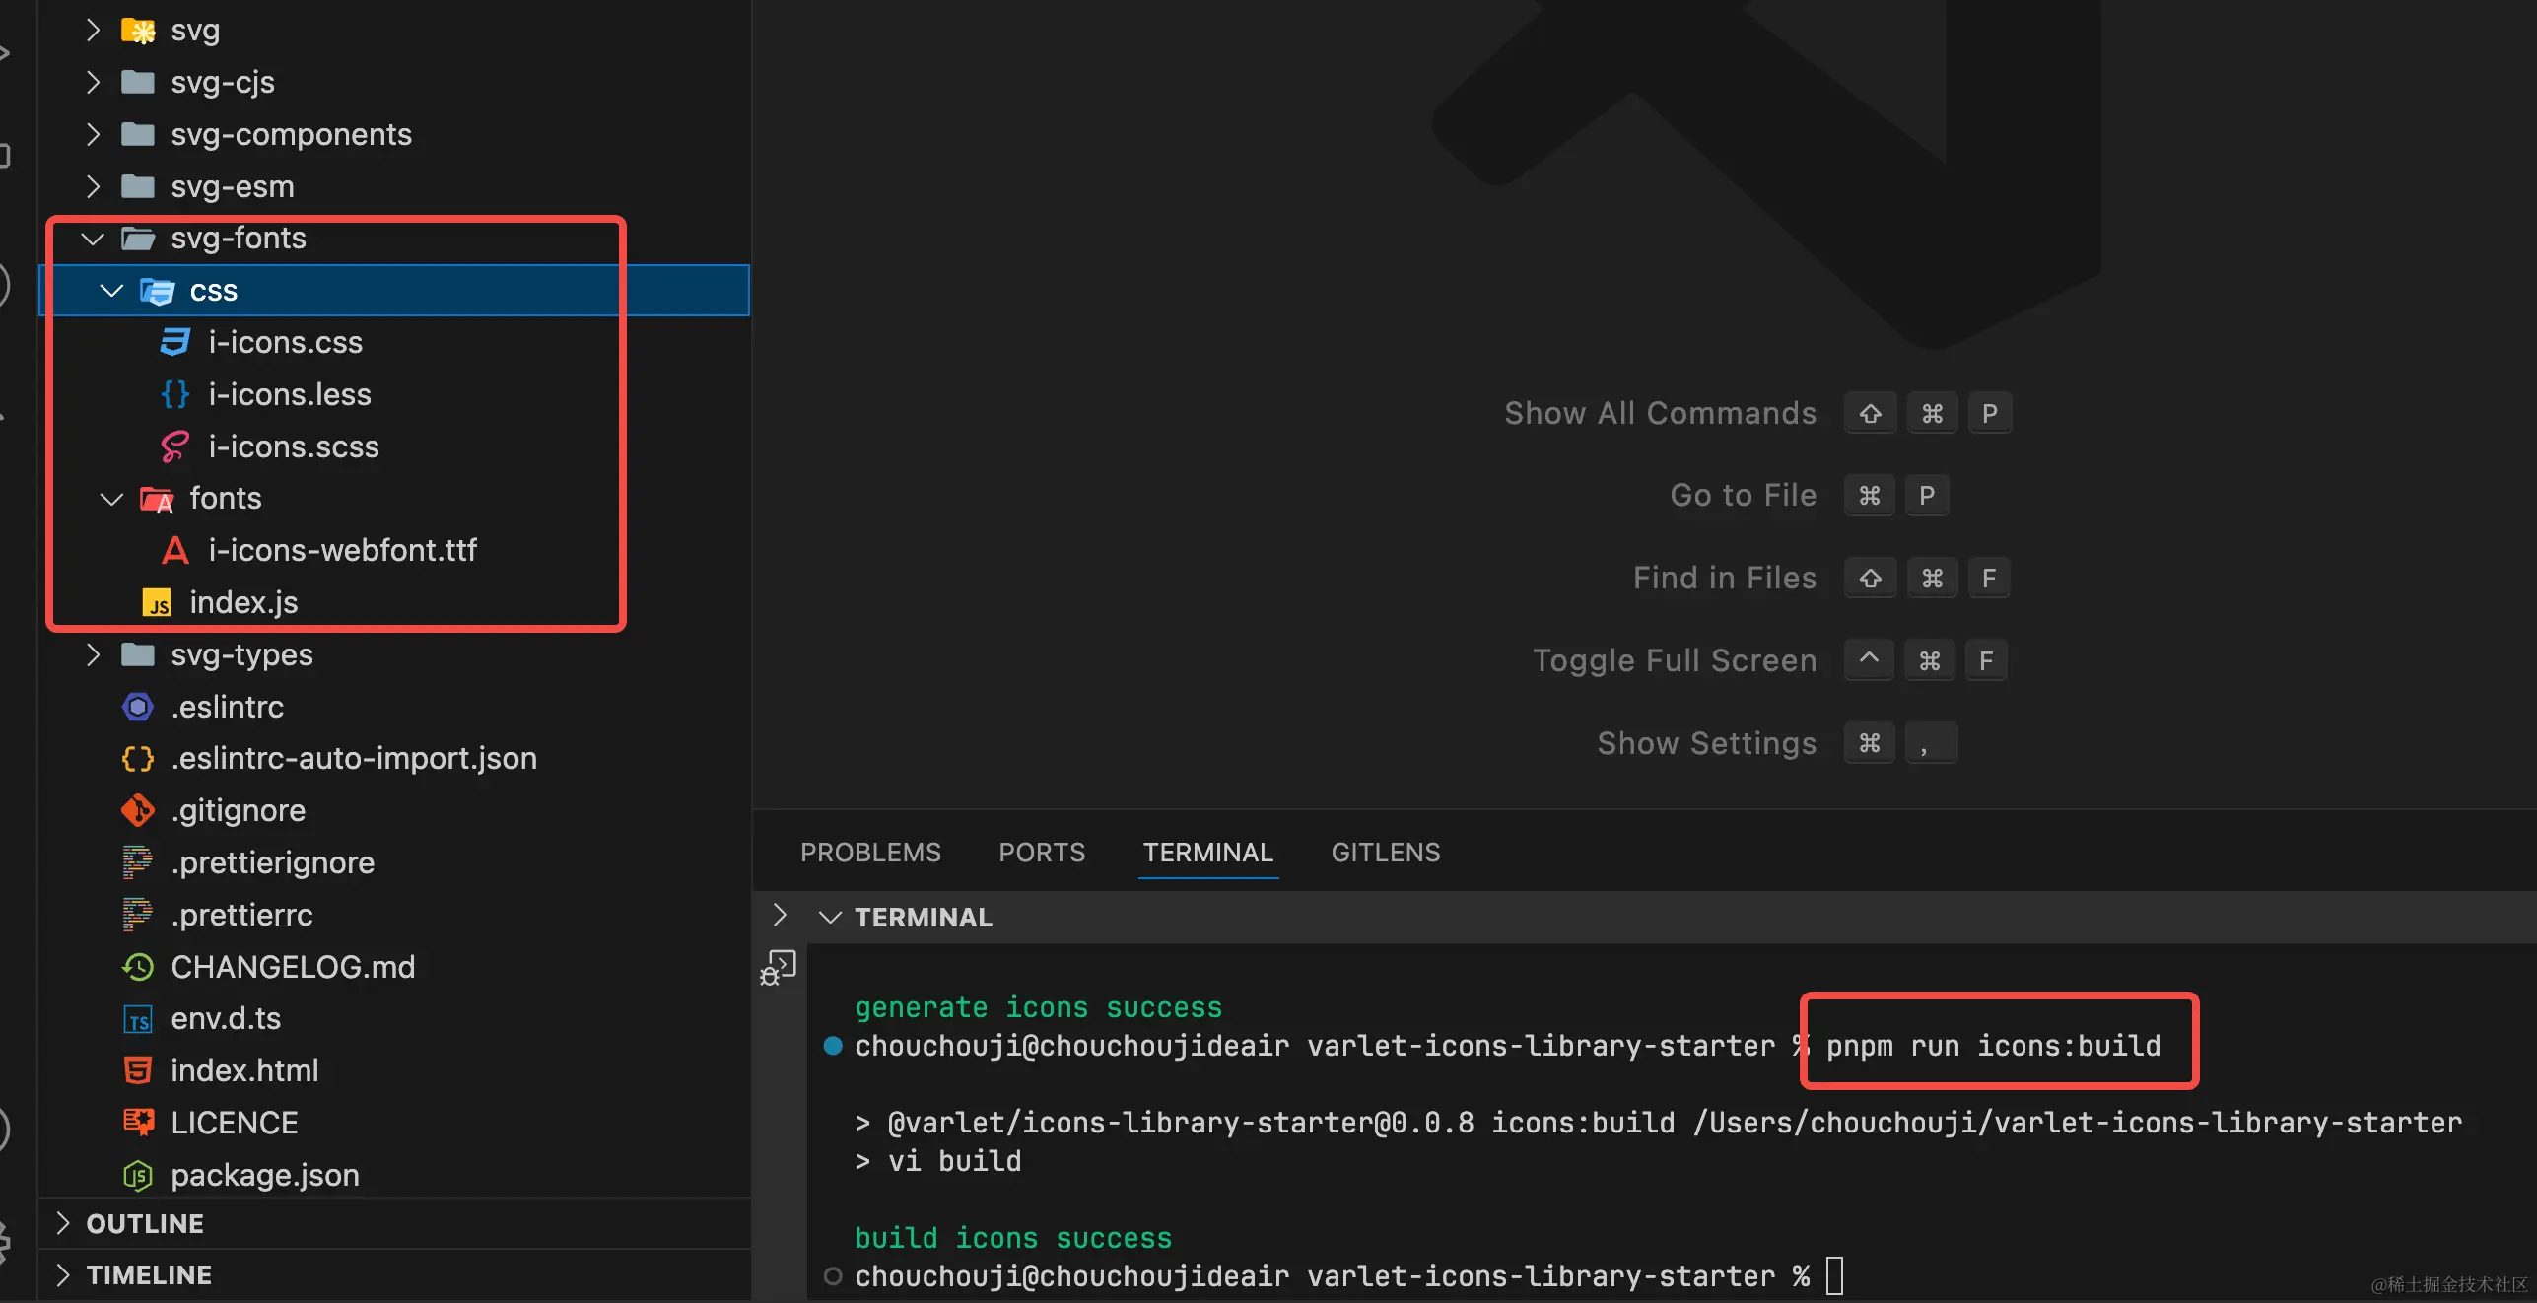Open the package.json file

[264, 1175]
